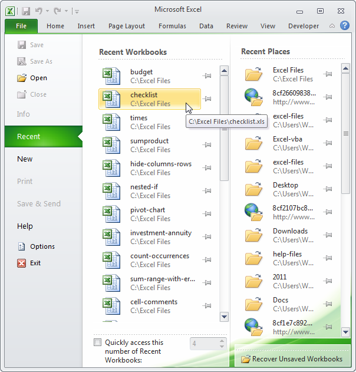Viewport: 356px width, 372px height.
Task: Open the Undo history dropdown arrow
Action: pyautogui.click(x=47, y=11)
